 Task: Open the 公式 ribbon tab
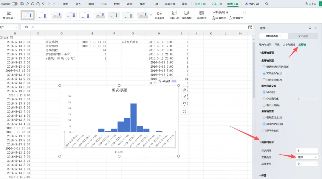104,4
